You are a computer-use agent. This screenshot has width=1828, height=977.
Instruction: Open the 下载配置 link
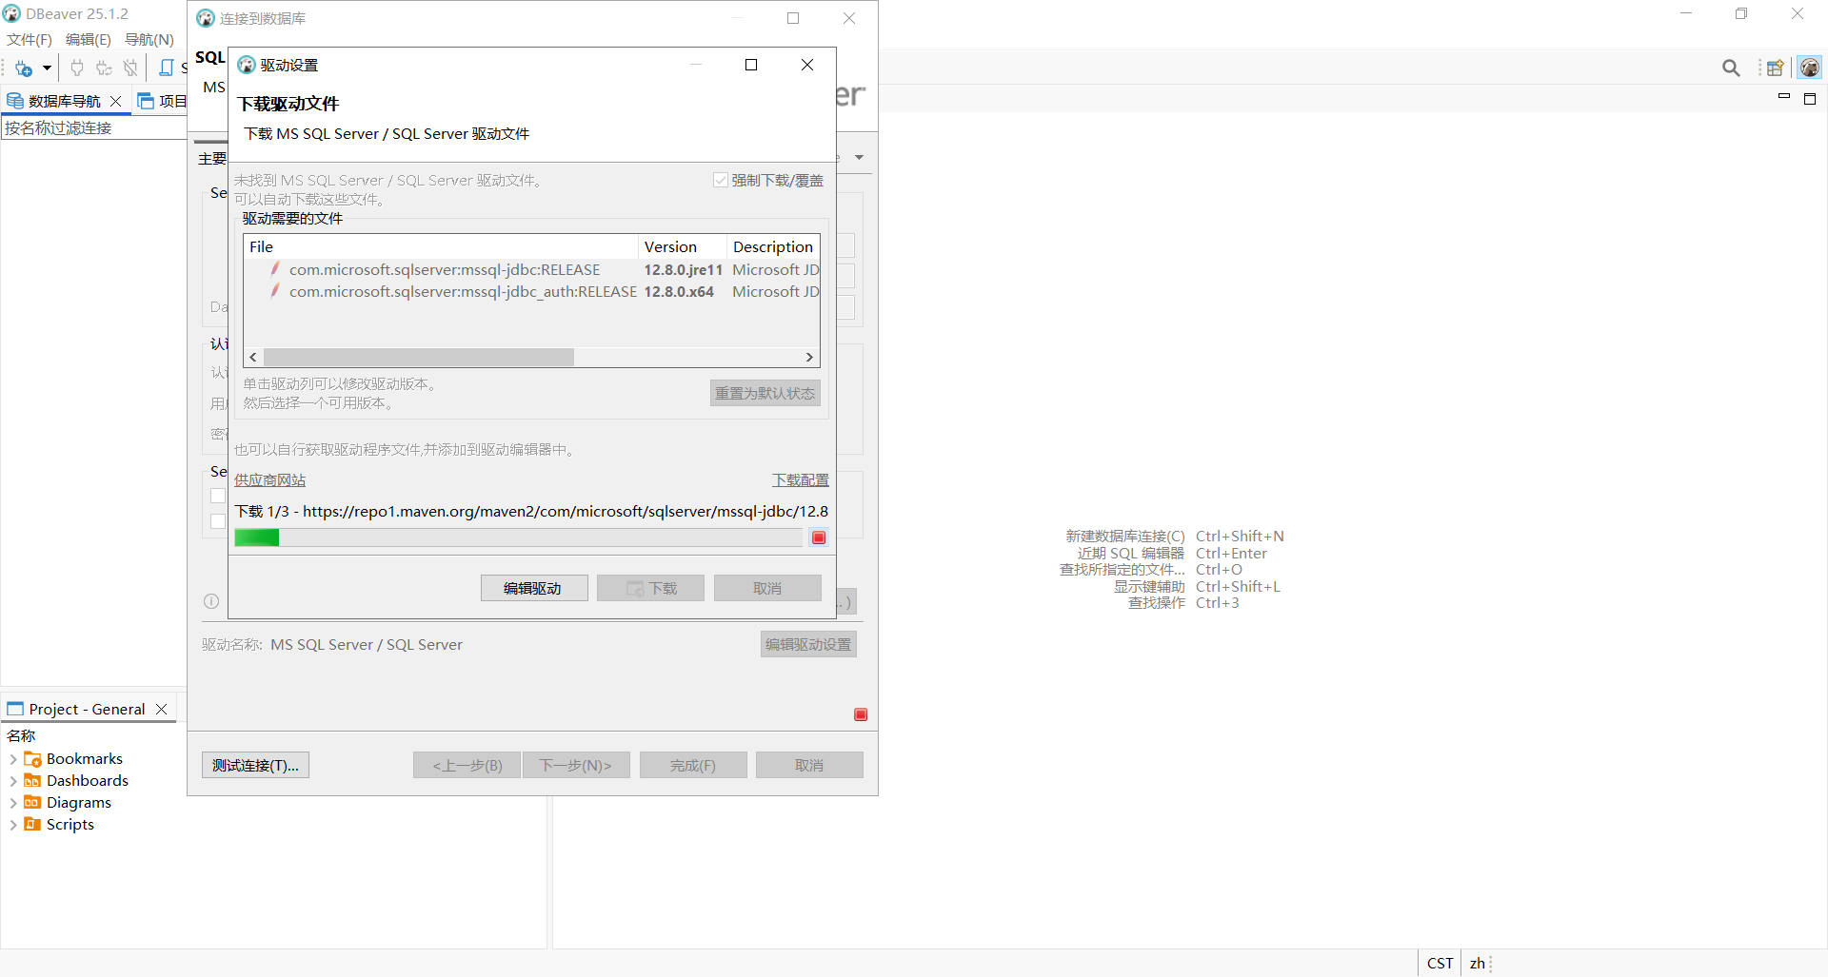801,480
